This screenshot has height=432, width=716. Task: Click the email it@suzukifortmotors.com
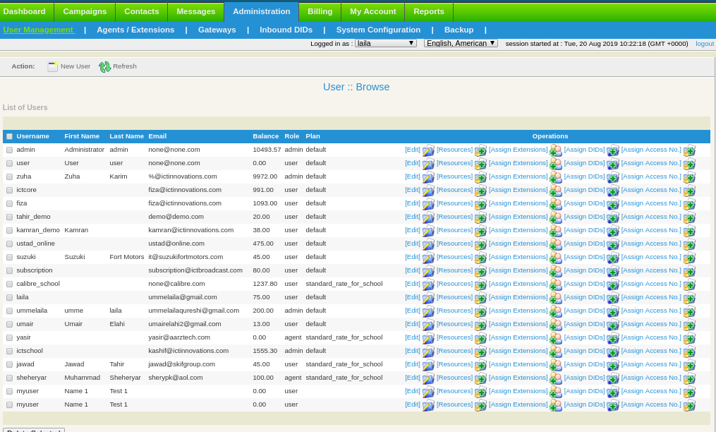[186, 257]
